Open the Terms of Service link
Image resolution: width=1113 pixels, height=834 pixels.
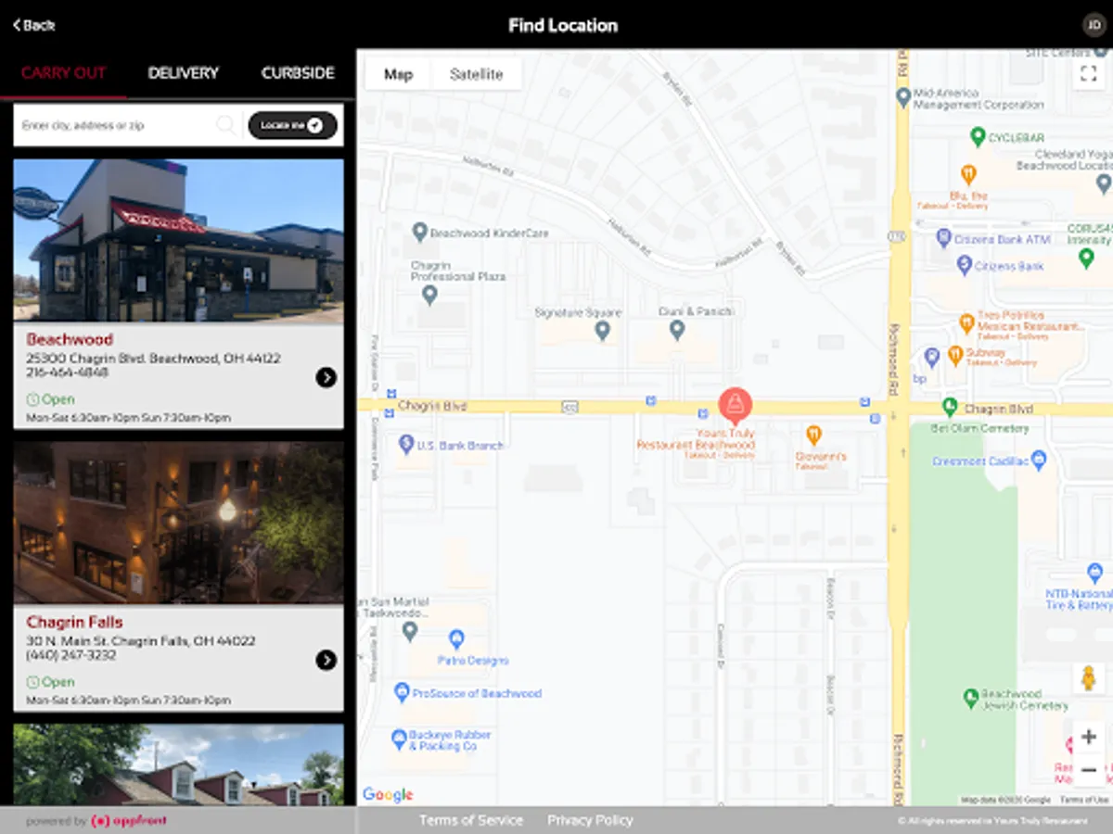tap(471, 820)
